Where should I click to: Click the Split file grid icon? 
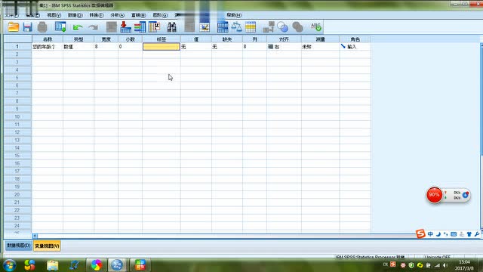coord(223,27)
